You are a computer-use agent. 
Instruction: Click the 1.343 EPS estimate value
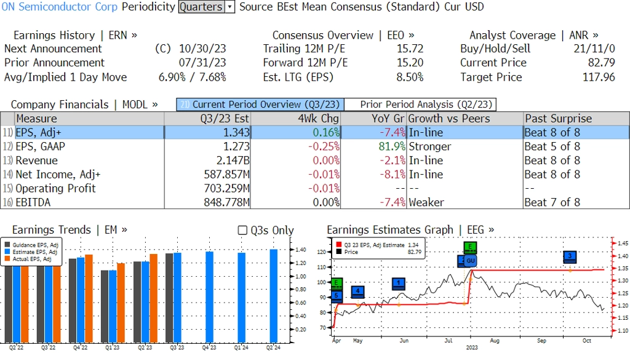coord(237,132)
